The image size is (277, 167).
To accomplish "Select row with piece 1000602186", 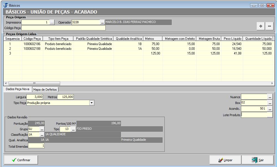I will [x=32, y=44].
